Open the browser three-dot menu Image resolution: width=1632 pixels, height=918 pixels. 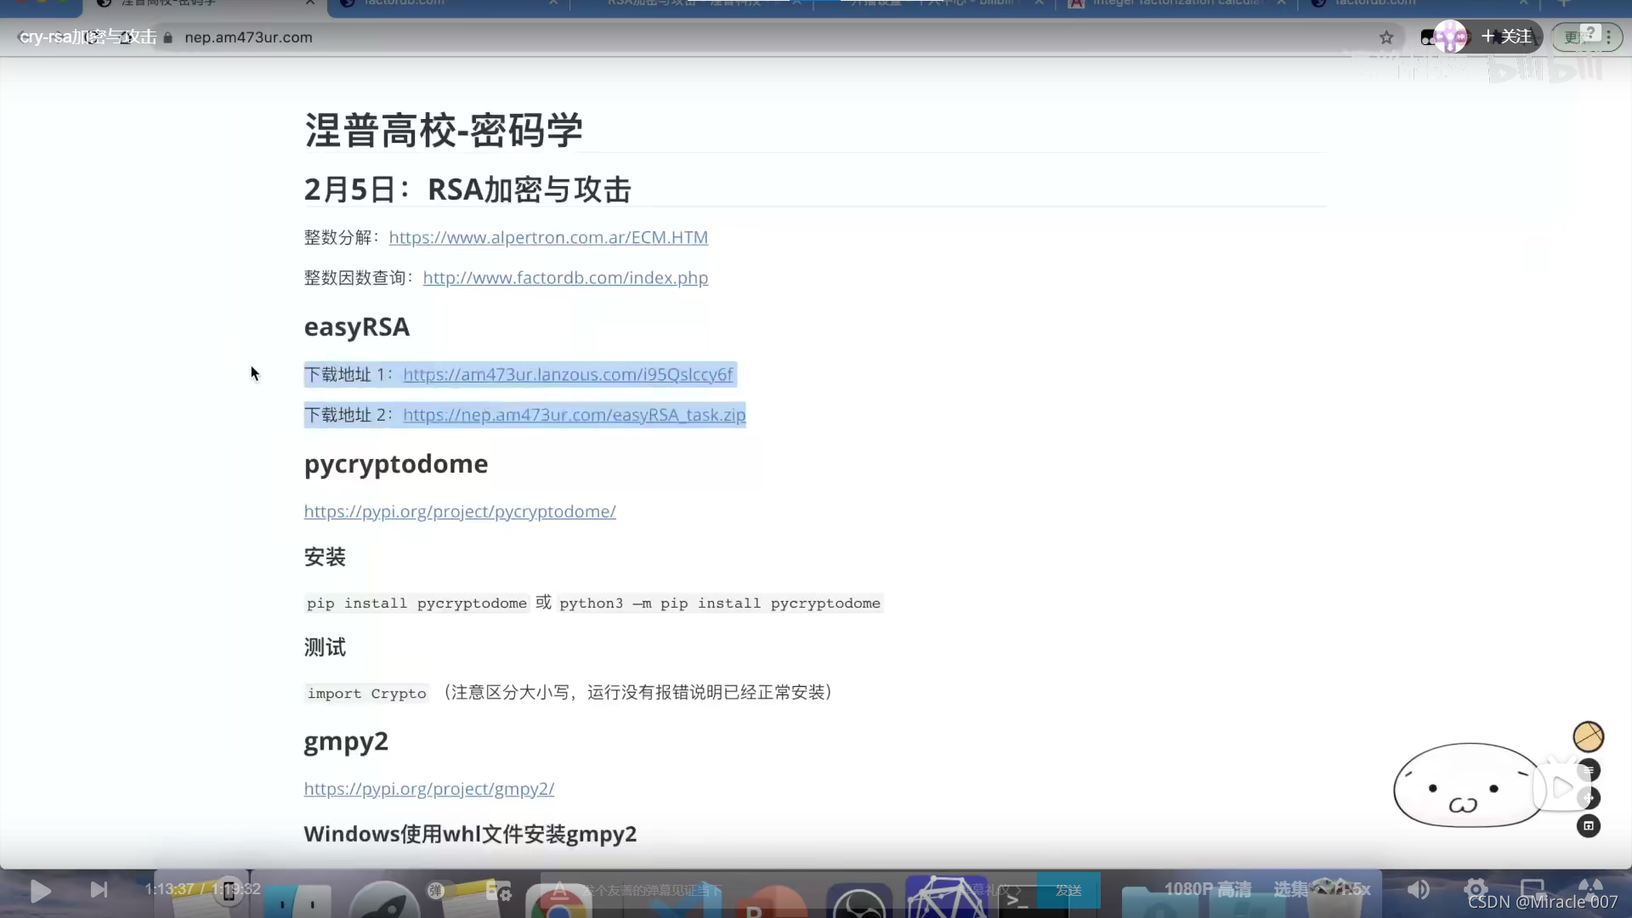pos(1608,37)
